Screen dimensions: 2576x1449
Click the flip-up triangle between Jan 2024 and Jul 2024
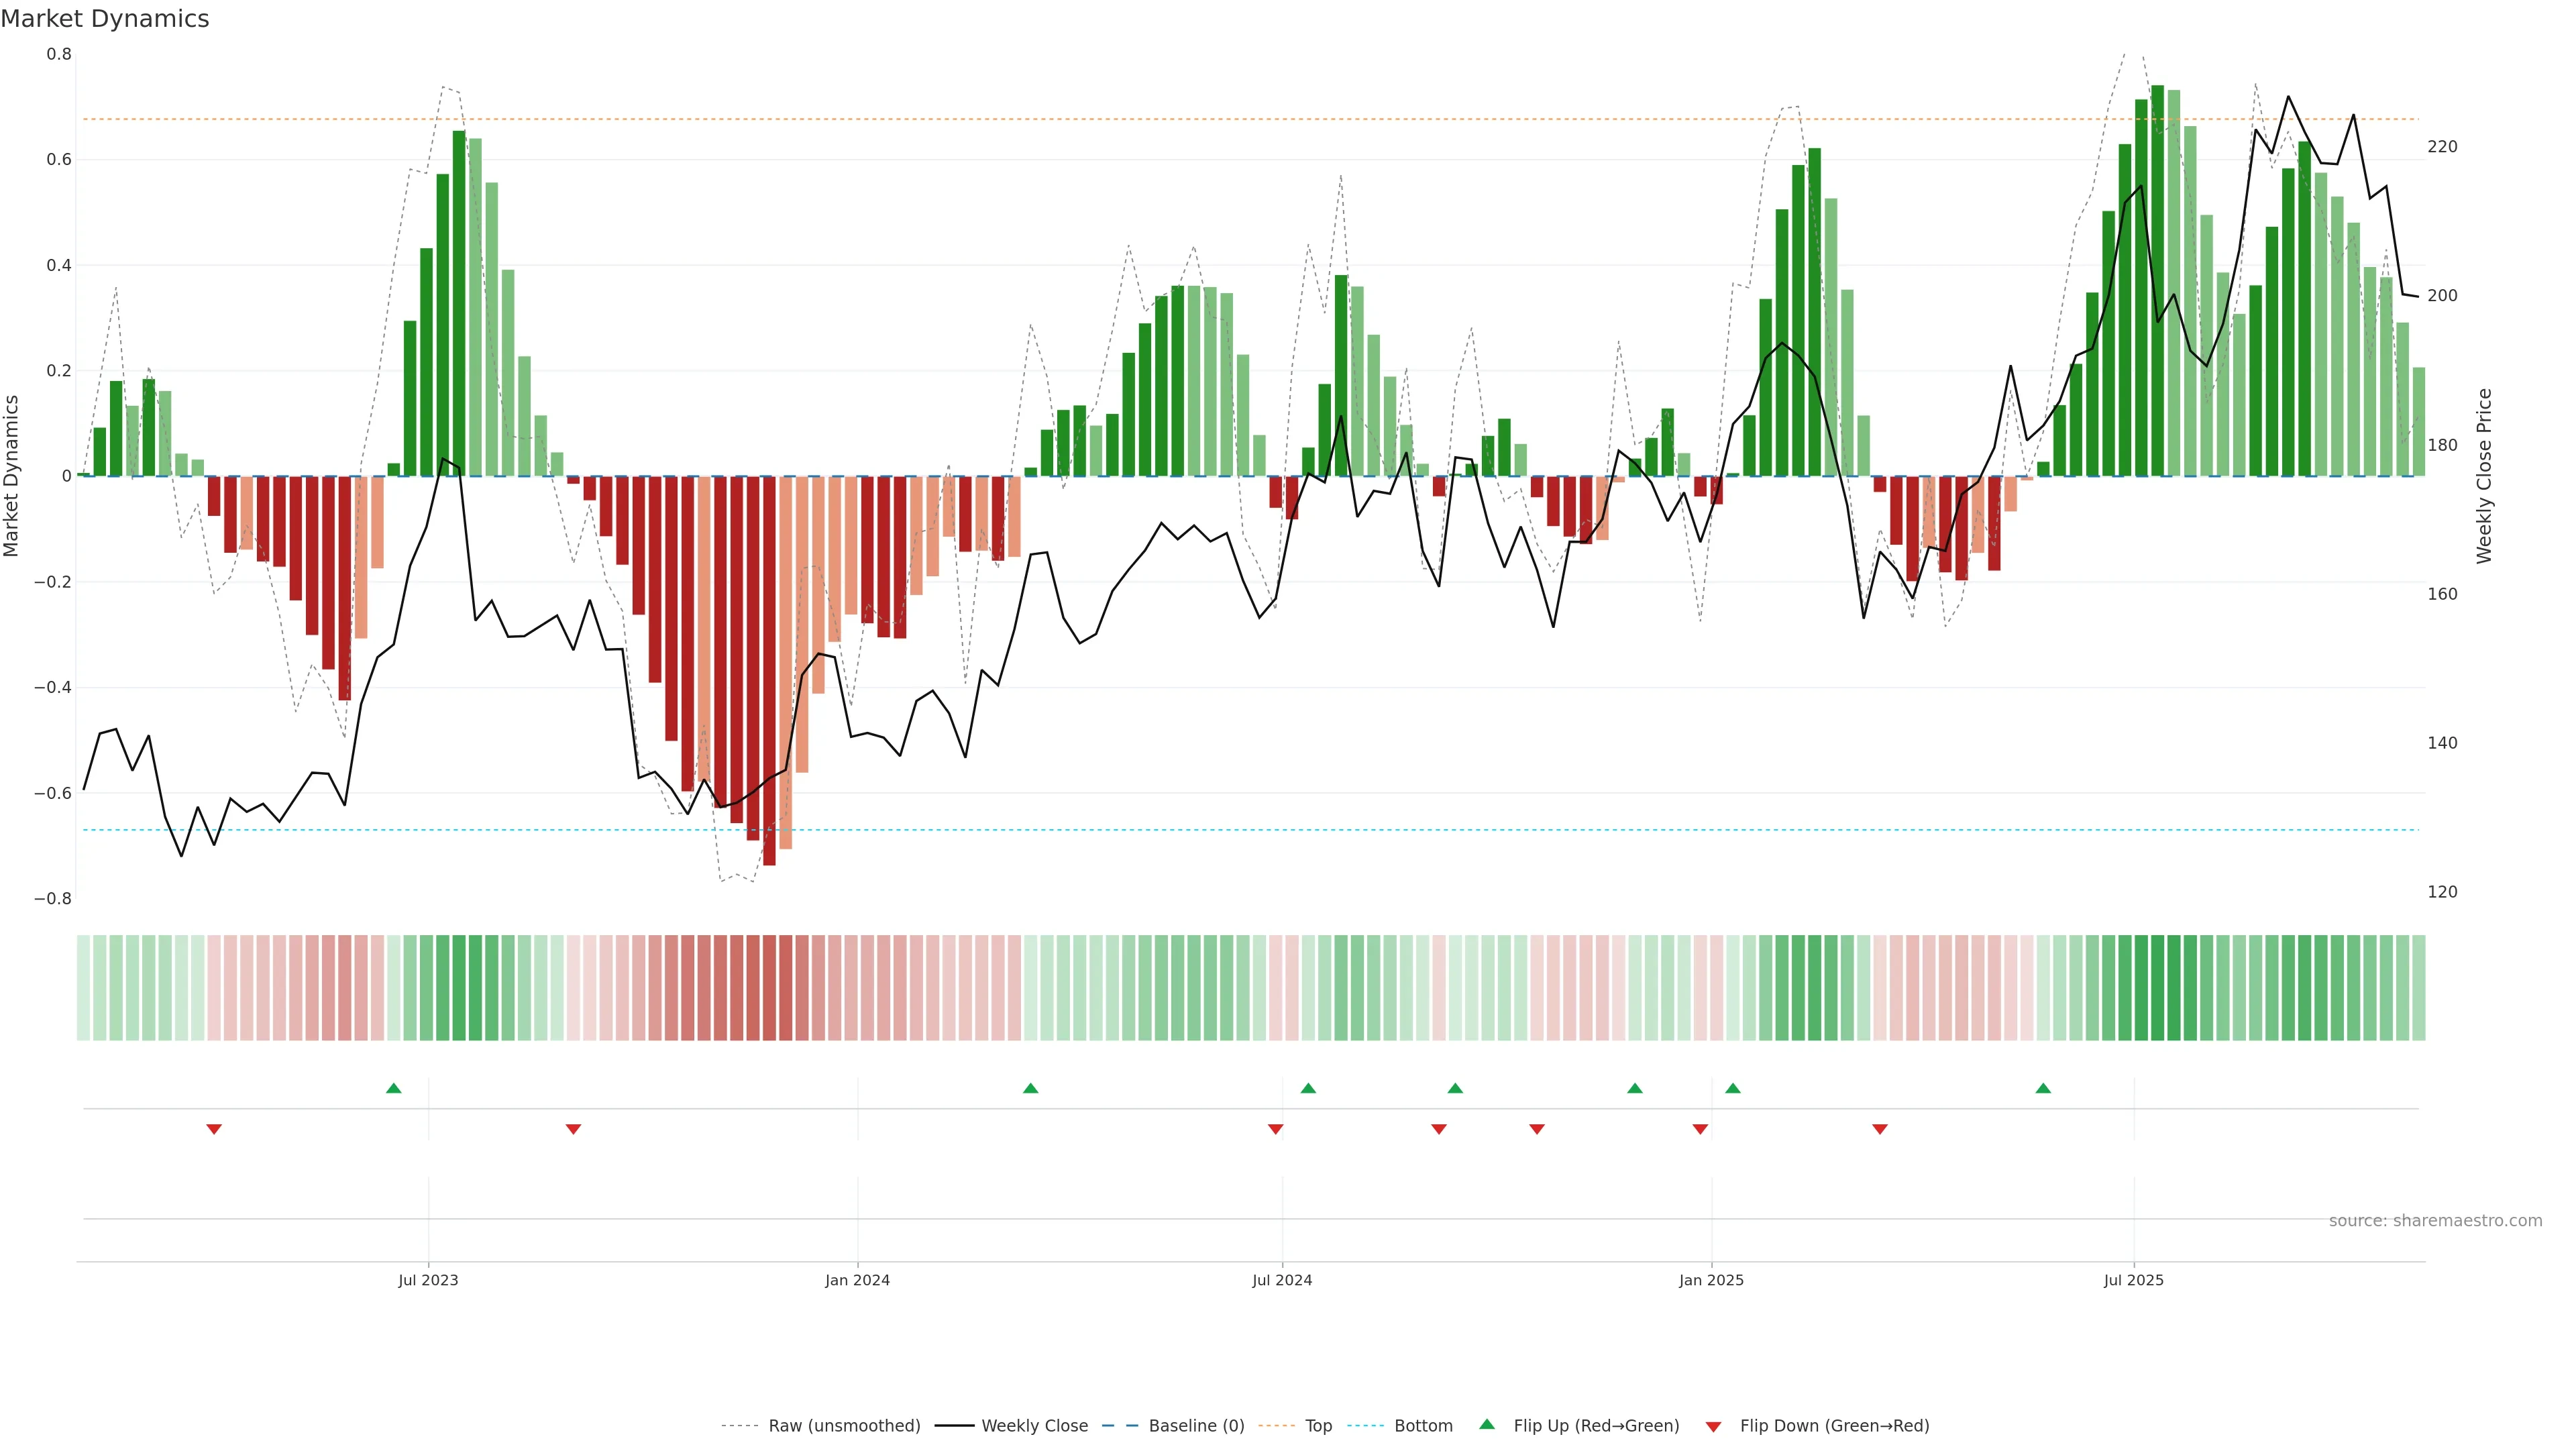click(x=1030, y=1088)
